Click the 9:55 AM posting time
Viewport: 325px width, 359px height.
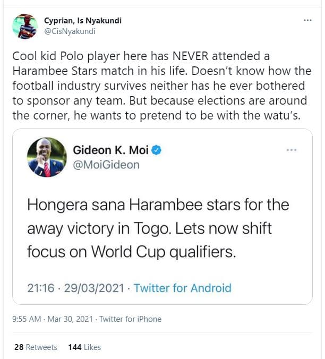26,319
